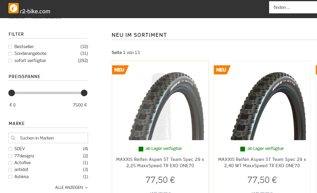Click the NEU badge on first tire
The width and height of the screenshot is (317, 193).
click(x=120, y=70)
